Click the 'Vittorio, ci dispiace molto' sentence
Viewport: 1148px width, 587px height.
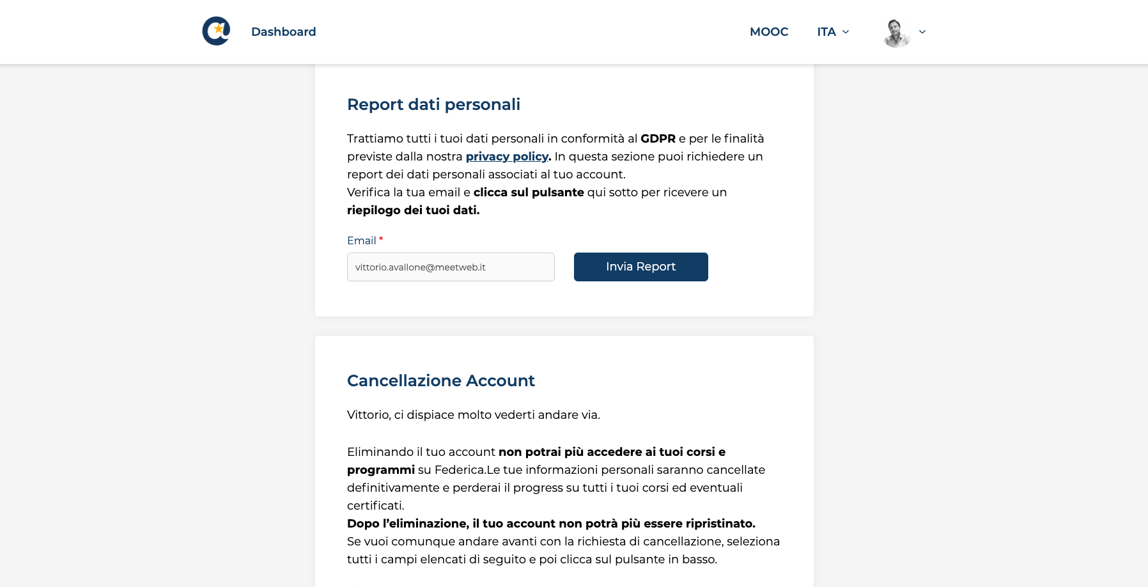click(473, 415)
